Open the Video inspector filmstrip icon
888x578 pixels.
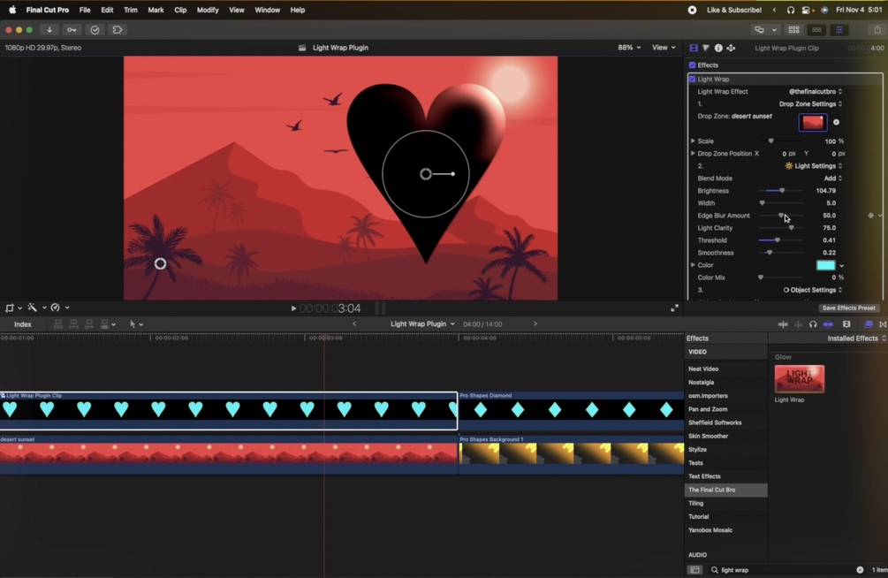pos(694,48)
